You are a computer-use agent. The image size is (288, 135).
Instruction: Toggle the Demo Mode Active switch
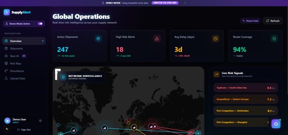pyautogui.click(x=40, y=24)
